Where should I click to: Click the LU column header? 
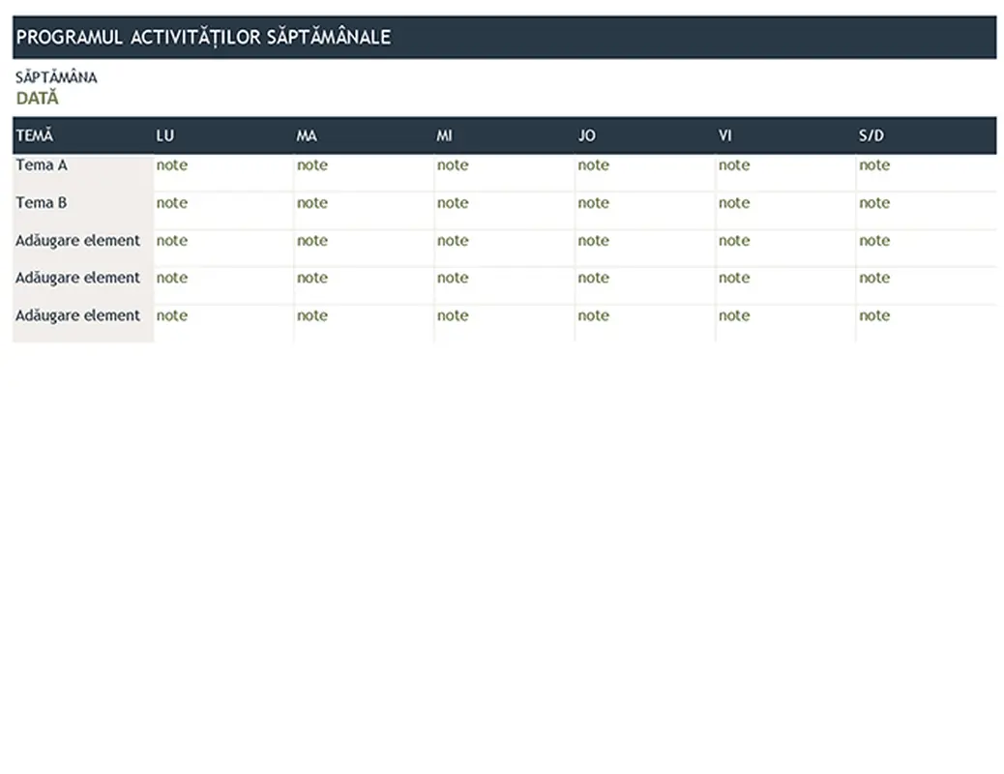tap(165, 135)
